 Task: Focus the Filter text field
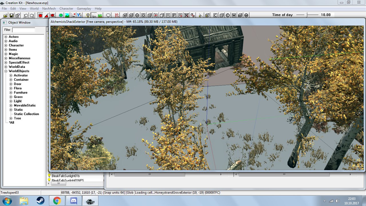23,30
